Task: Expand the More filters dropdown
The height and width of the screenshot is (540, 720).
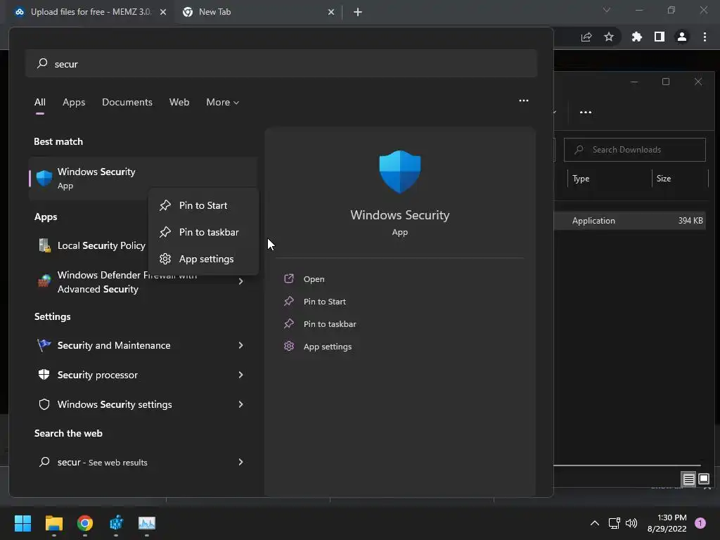Action: (x=223, y=102)
